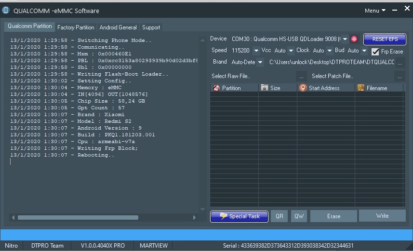The width and height of the screenshot is (413, 251).
Task: Switch to Qualcomm Partition tab
Action: tap(29, 26)
